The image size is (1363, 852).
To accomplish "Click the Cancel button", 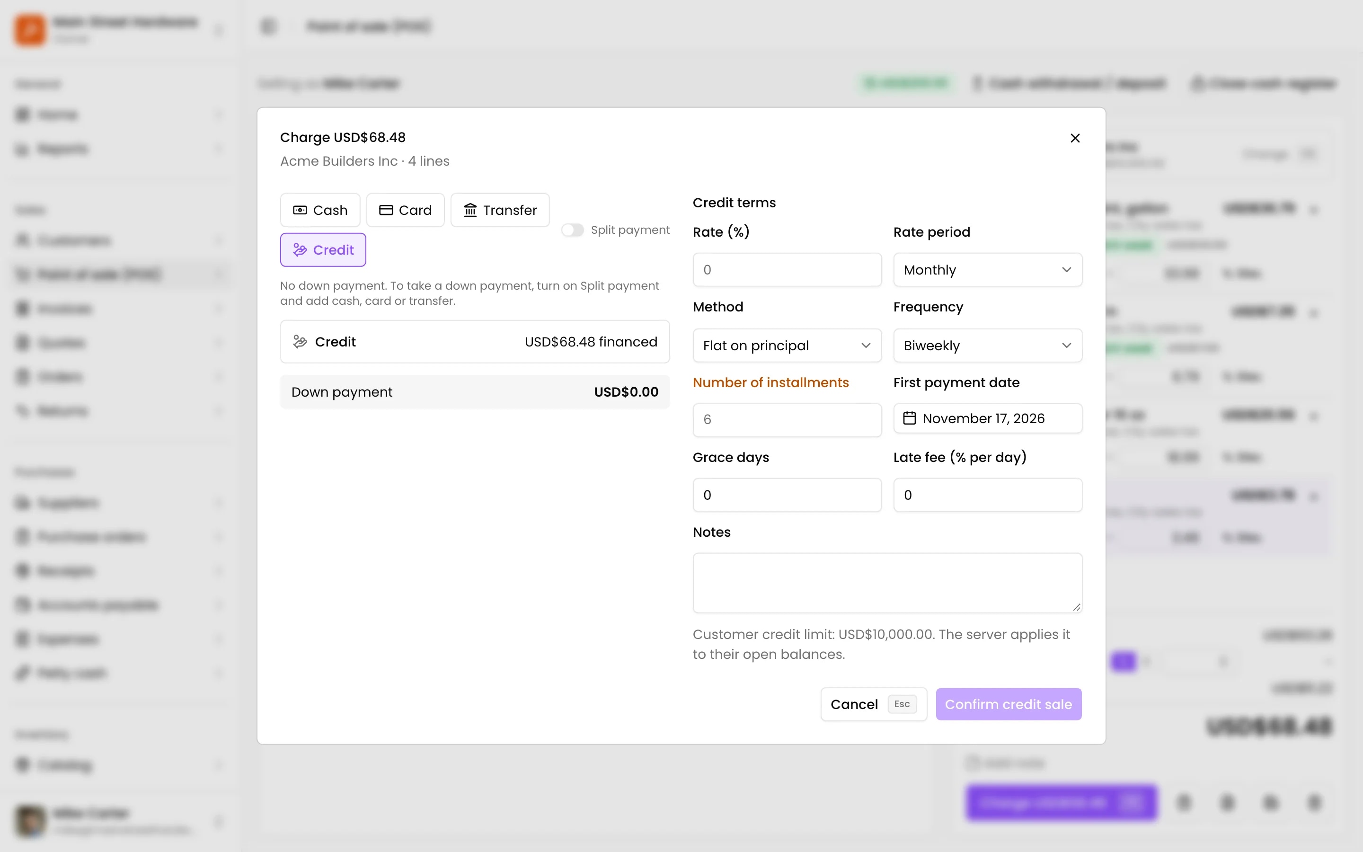I will click(874, 704).
